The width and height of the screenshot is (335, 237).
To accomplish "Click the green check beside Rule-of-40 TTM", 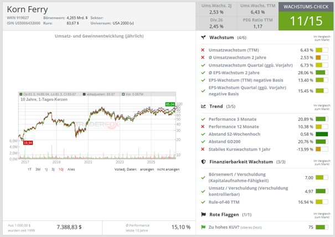I will [x=203, y=202].
